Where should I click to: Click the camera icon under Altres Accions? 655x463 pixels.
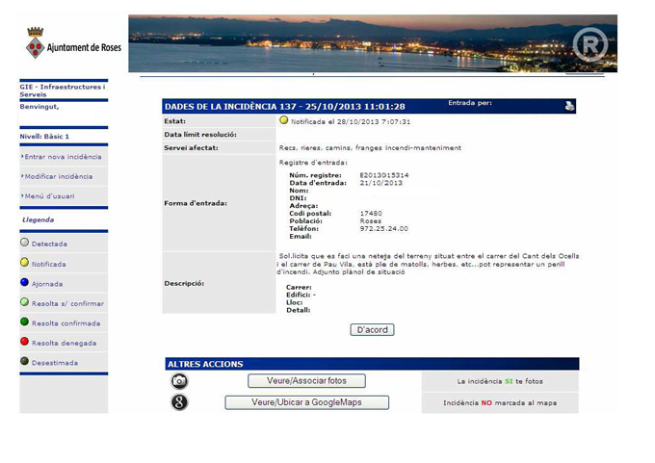[179, 381]
